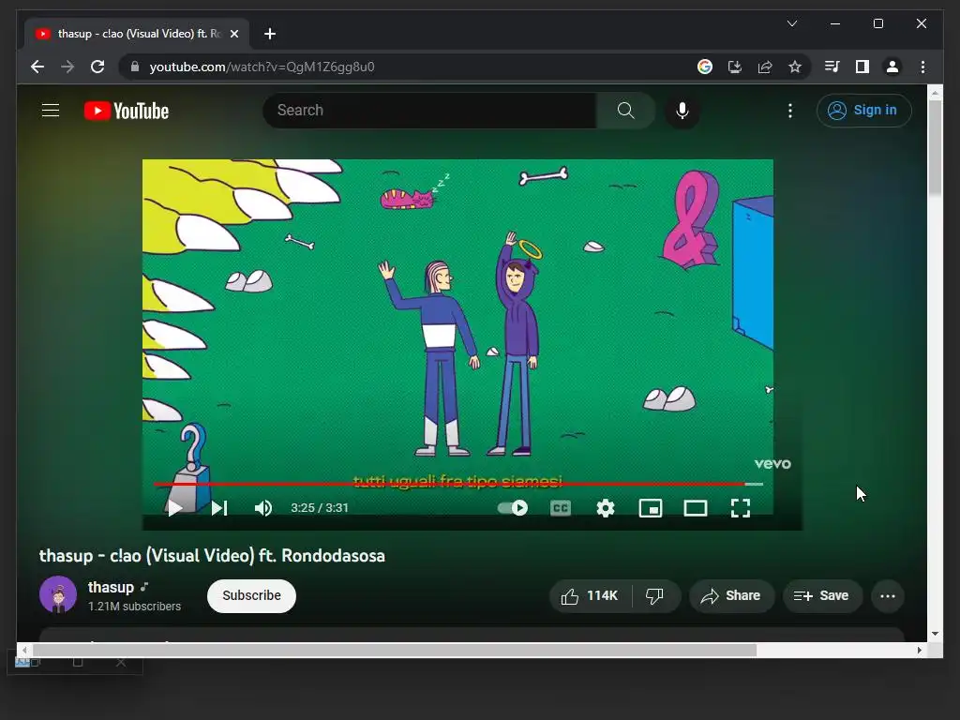Focus the YouTube Search field
Image resolution: width=960 pixels, height=720 pixels.
[x=429, y=111]
